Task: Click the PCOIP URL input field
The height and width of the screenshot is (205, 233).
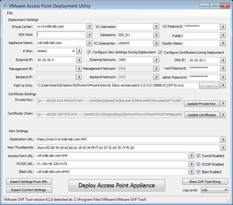Action: click(112, 164)
